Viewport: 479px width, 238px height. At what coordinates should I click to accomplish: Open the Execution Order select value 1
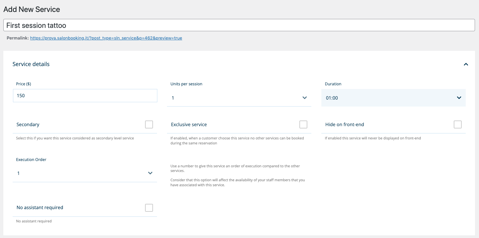pos(80,173)
